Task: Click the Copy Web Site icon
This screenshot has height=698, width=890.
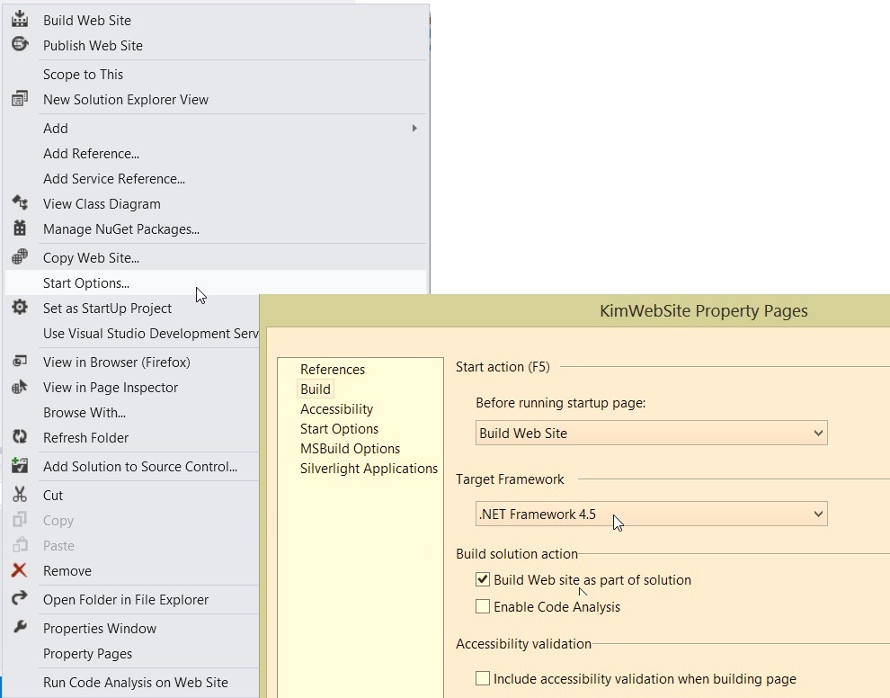Action: (x=20, y=256)
